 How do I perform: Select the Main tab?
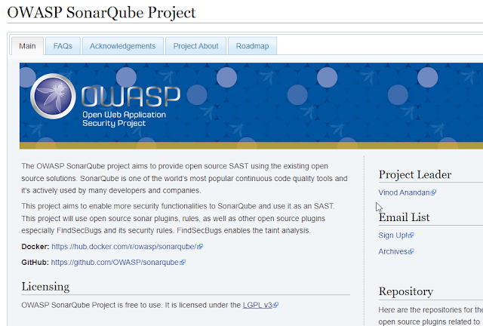pos(27,46)
